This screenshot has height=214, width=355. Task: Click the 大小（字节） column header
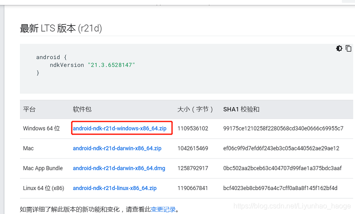(x=195, y=109)
